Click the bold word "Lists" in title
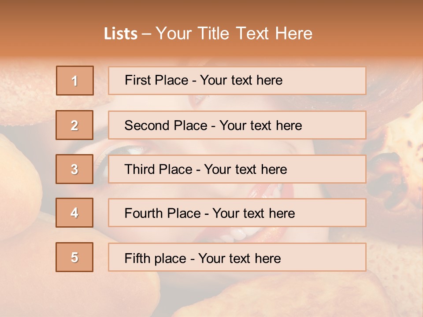The image size is (423, 317). (121, 34)
